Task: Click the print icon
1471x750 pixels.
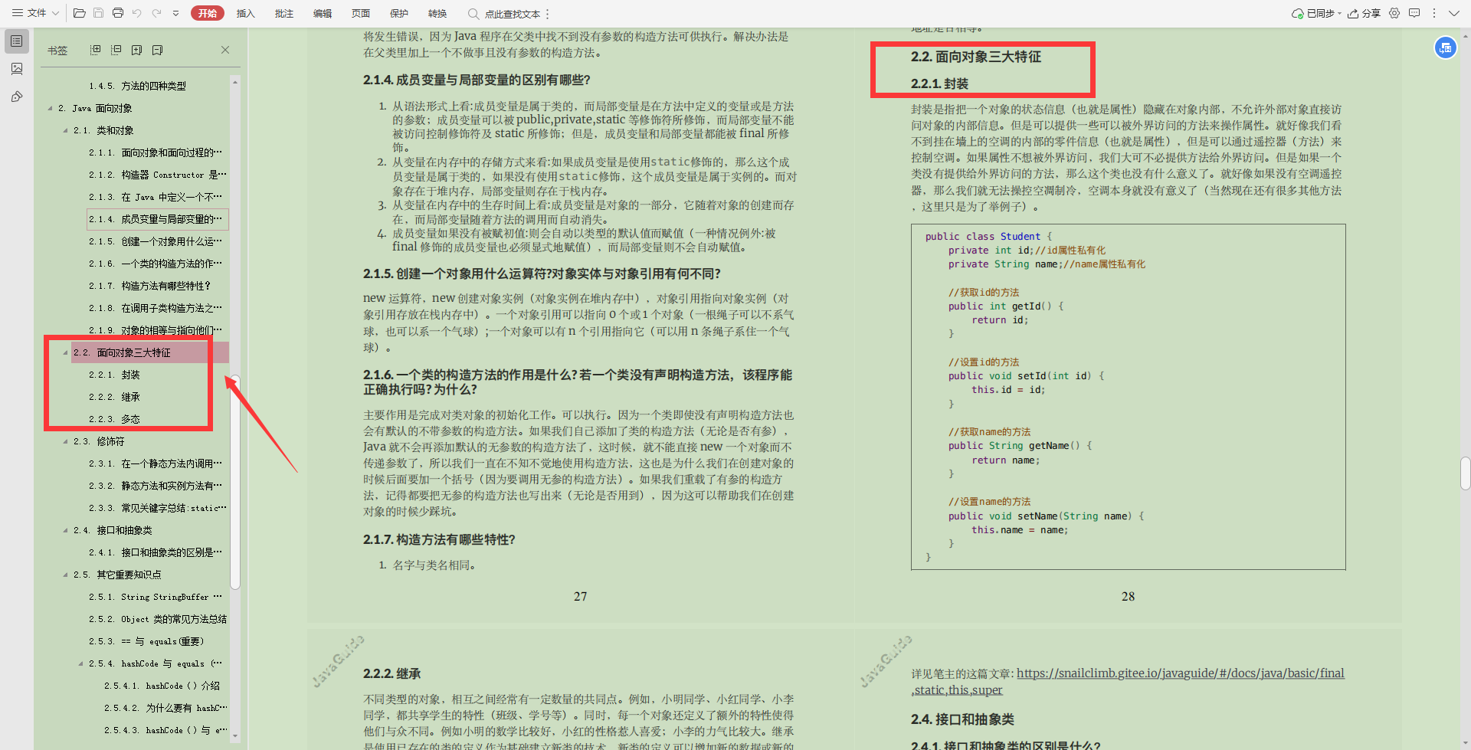Action: coord(118,13)
